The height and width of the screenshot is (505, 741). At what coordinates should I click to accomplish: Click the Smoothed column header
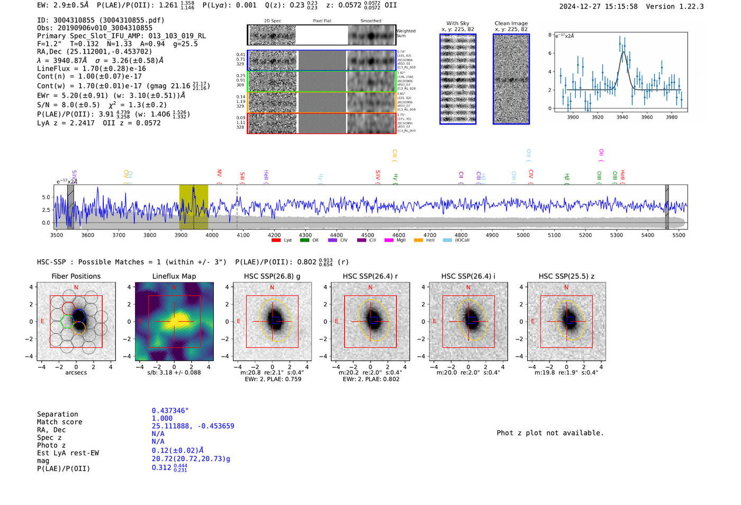click(370, 21)
